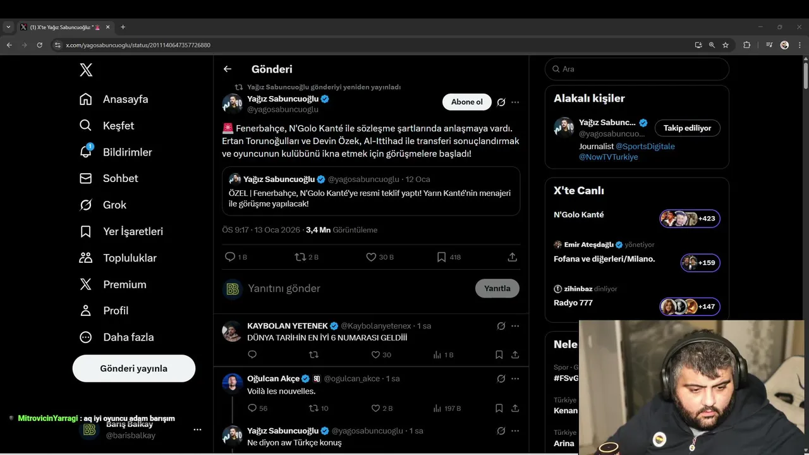
Task: Click the @yagosabuncuoglu handle on the main post
Action: pos(283,110)
